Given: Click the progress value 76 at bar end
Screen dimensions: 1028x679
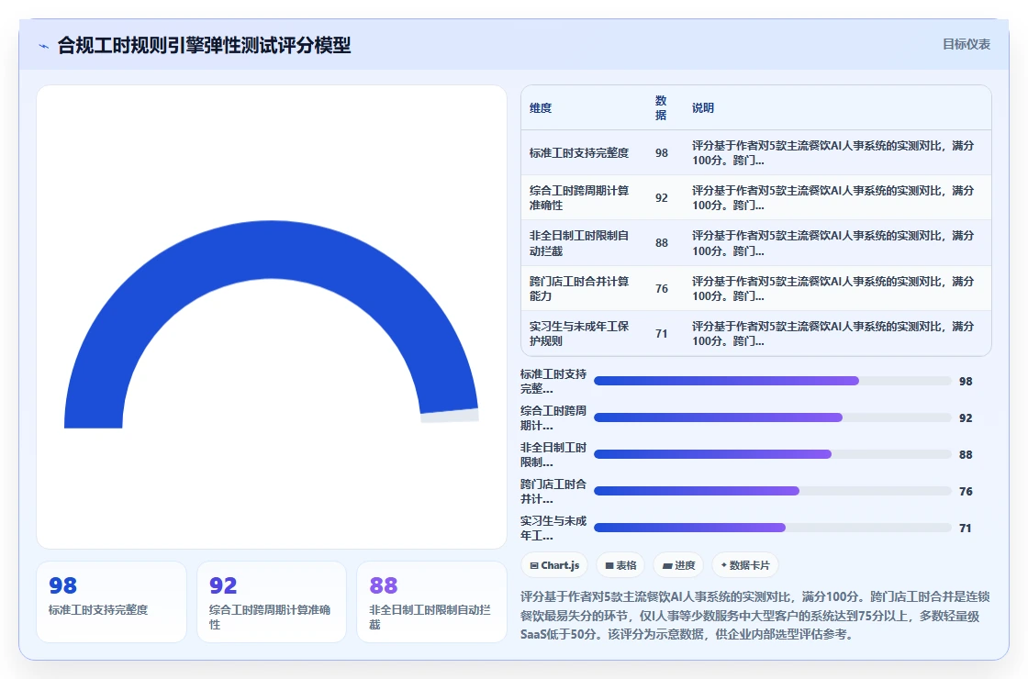Looking at the screenshot, I should 966,492.
